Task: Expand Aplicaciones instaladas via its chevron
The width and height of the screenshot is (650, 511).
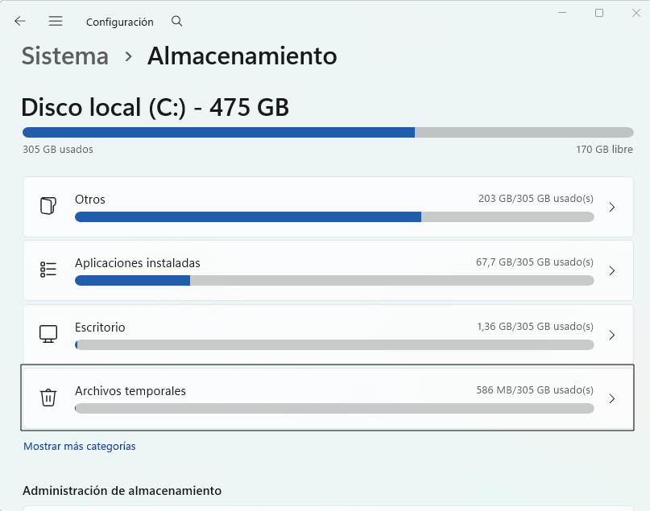Action: click(611, 270)
